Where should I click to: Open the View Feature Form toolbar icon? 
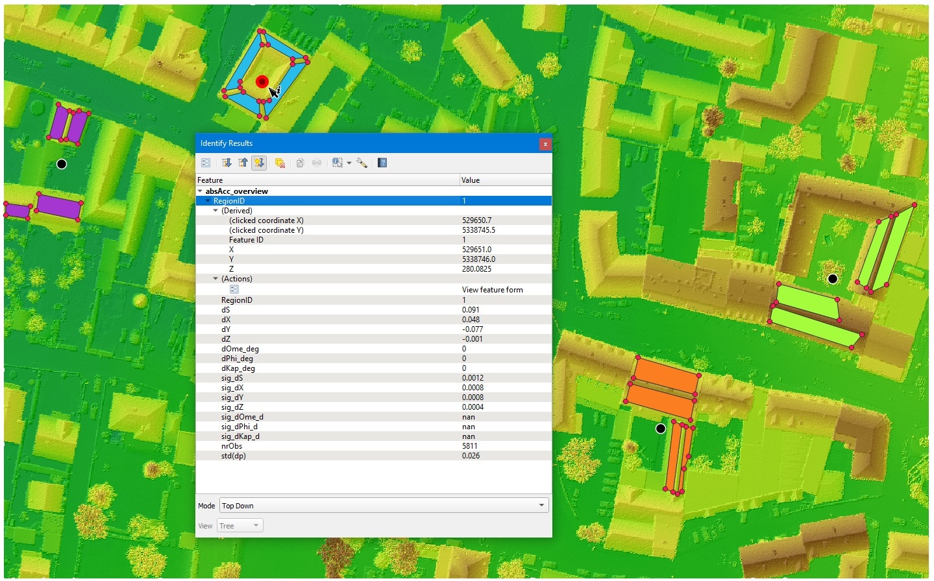(x=206, y=163)
